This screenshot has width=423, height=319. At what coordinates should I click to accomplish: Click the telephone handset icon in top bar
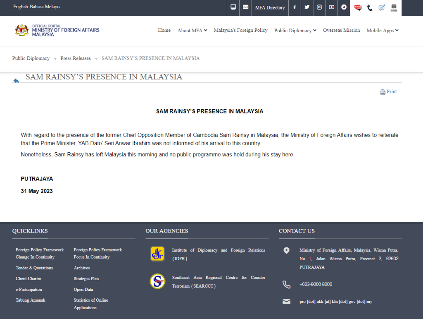370,7
